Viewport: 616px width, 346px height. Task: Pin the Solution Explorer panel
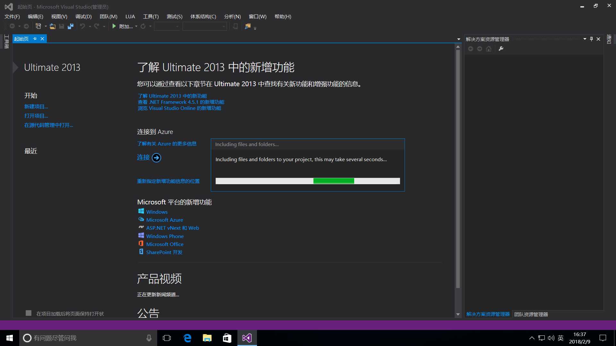click(591, 39)
